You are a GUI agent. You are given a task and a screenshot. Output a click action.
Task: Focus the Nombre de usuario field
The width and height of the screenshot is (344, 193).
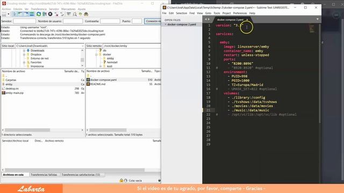73,21
